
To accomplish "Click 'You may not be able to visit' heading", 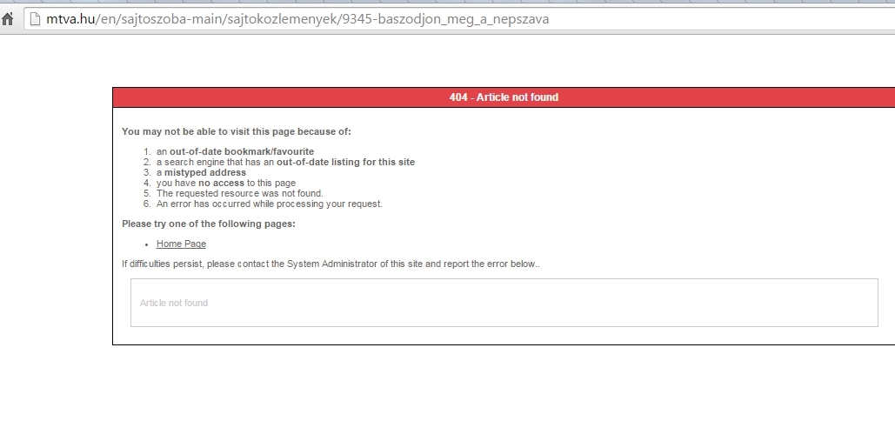I will [236, 131].
